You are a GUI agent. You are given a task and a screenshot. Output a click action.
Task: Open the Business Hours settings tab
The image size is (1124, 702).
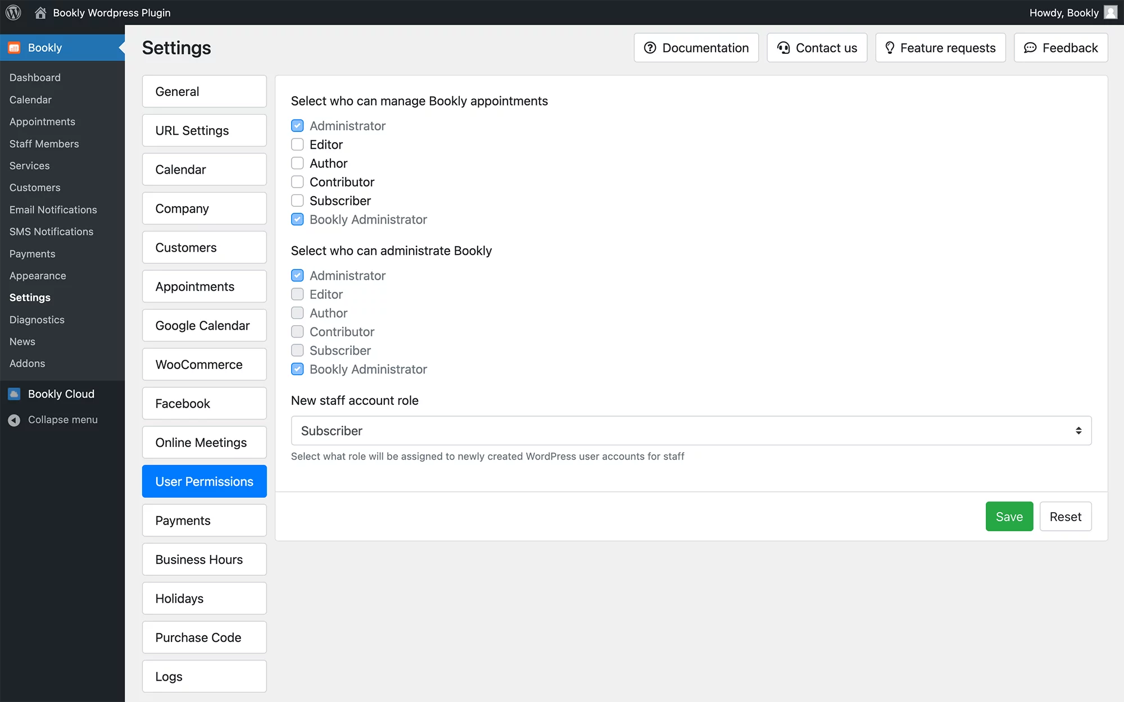coord(204,559)
